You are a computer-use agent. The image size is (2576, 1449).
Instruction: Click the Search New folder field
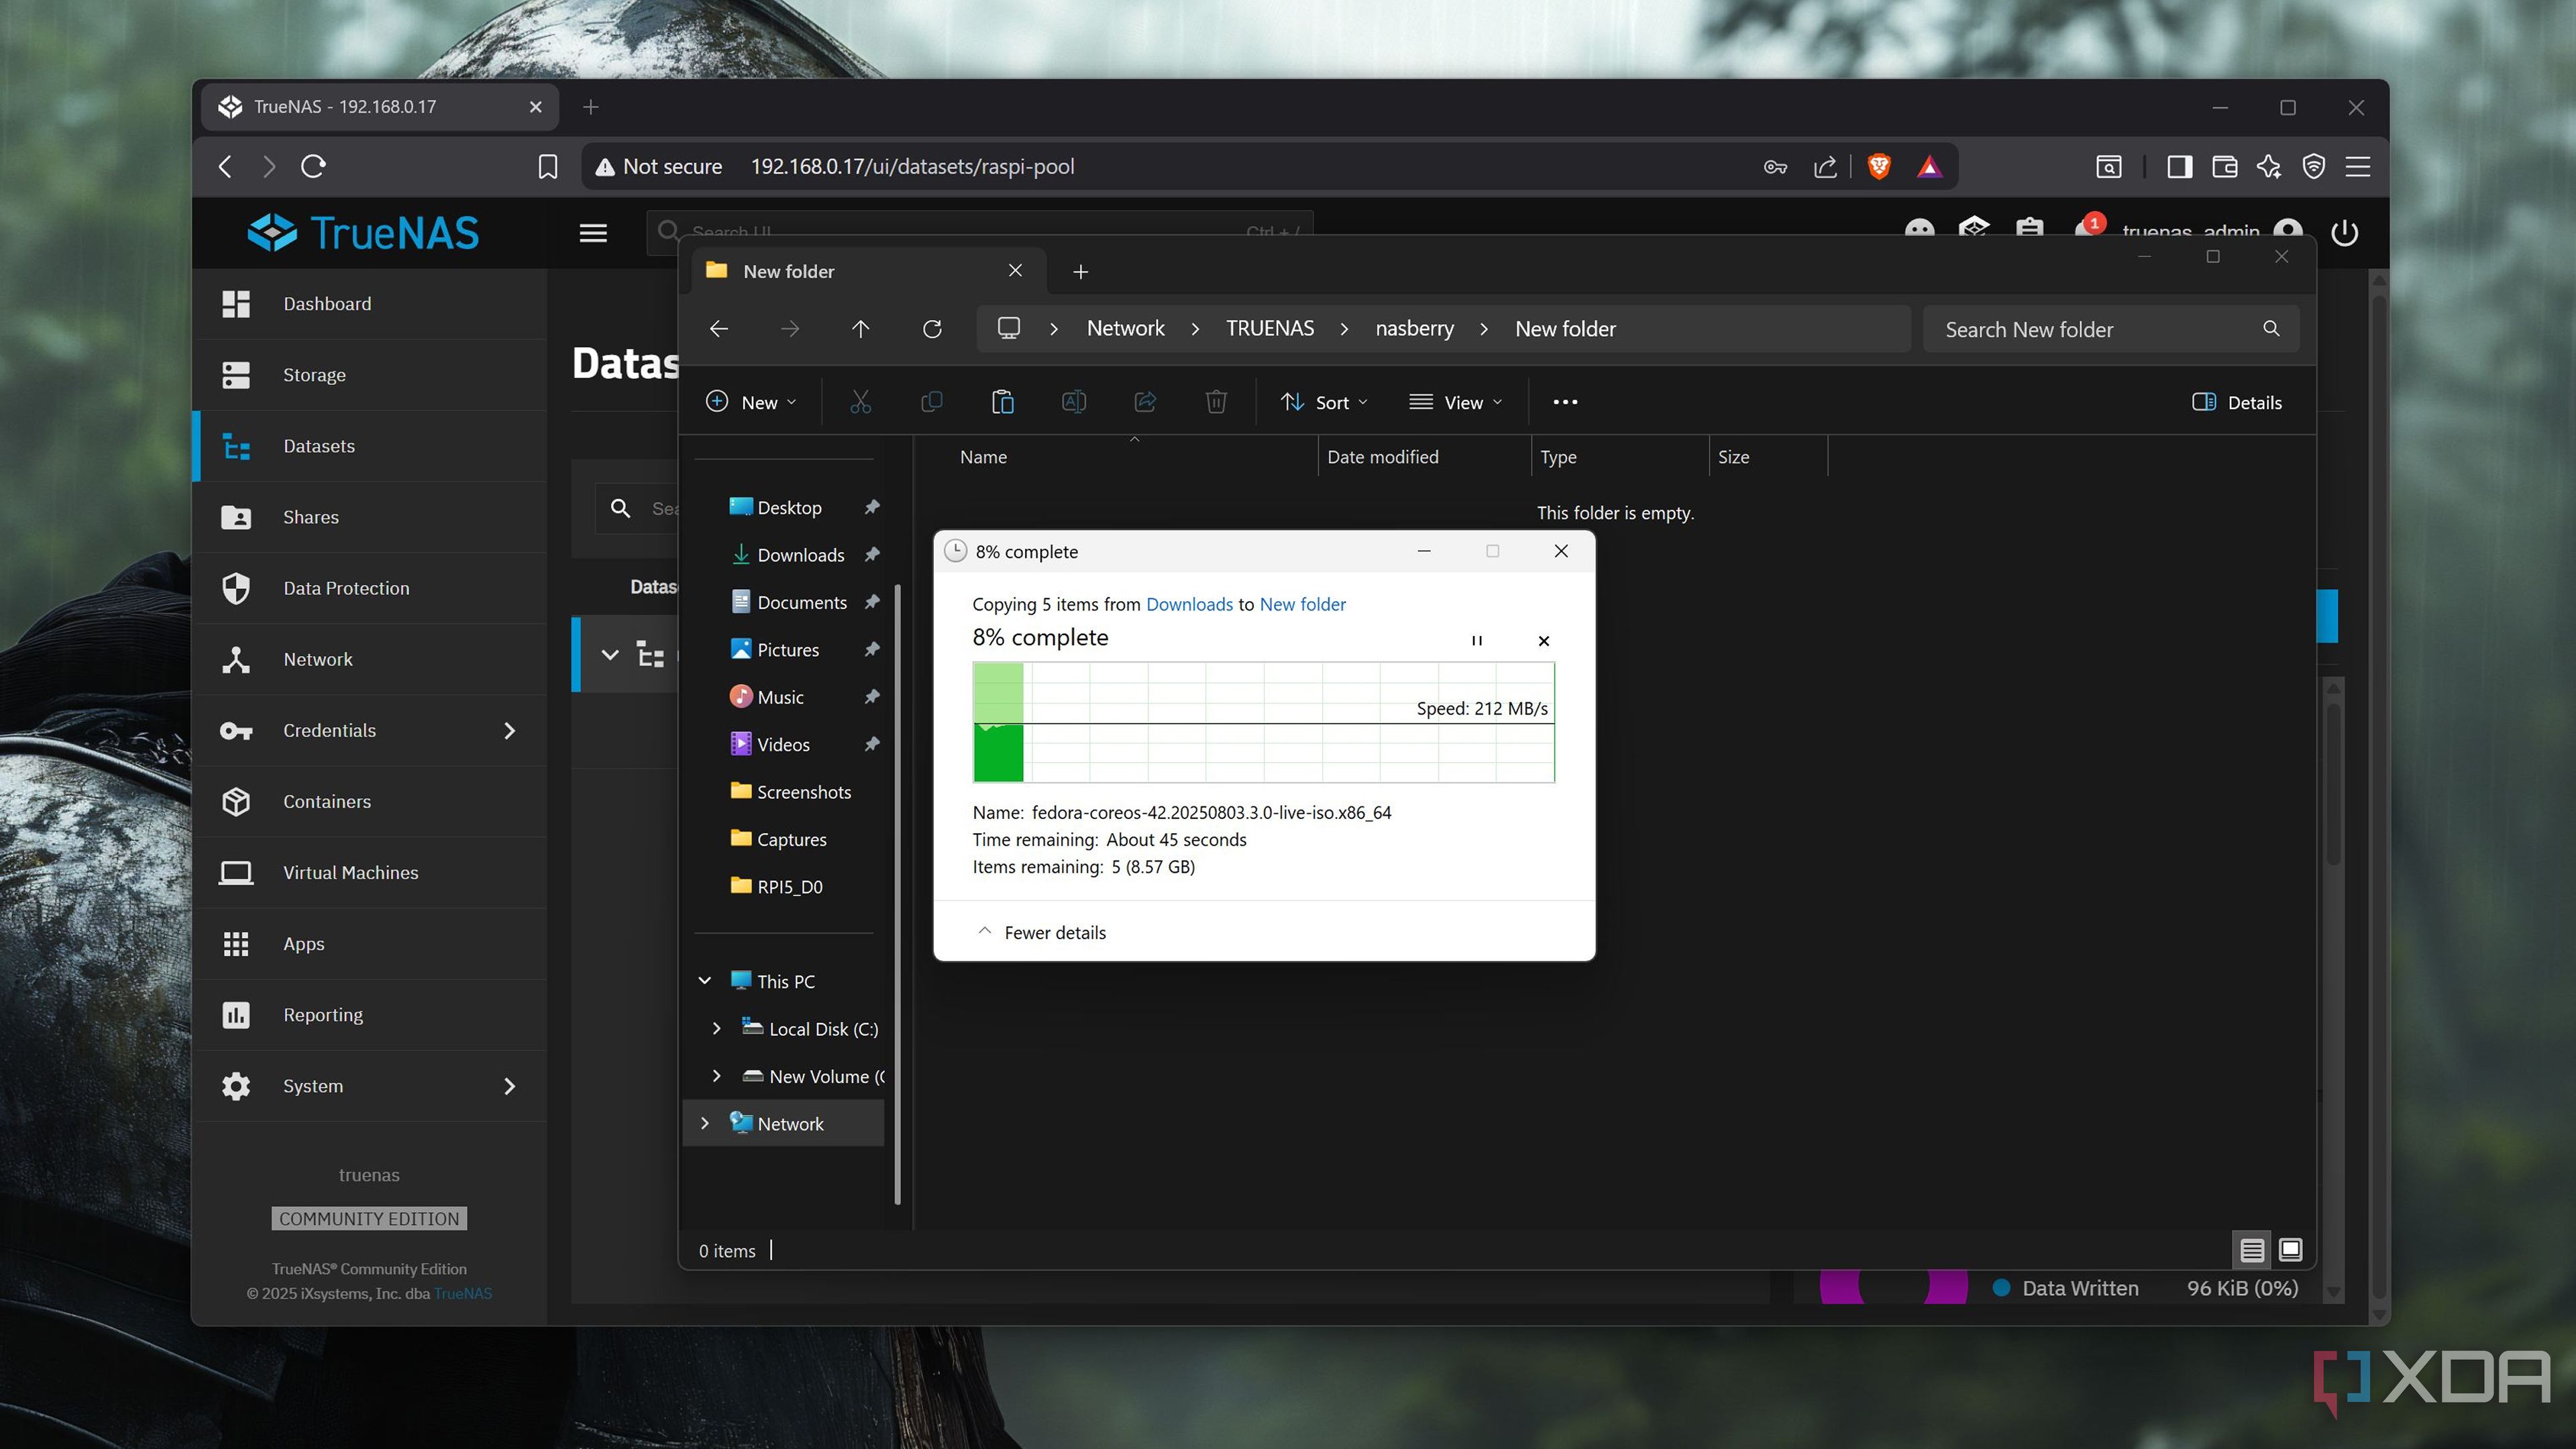(x=2110, y=329)
